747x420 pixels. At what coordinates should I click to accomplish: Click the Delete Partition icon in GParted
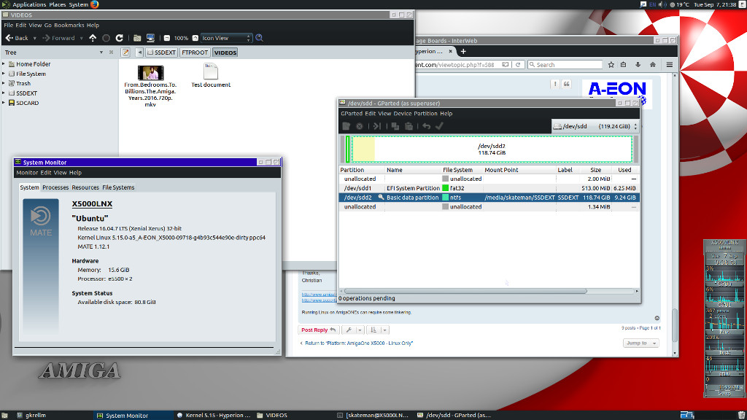click(x=360, y=126)
